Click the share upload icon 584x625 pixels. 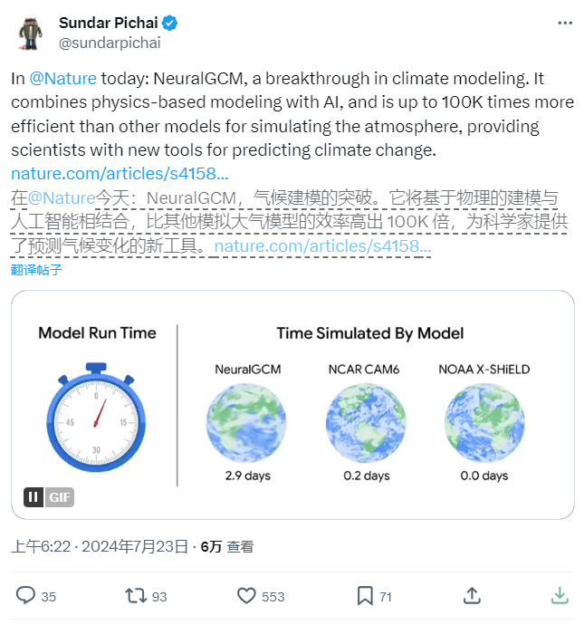[472, 595]
